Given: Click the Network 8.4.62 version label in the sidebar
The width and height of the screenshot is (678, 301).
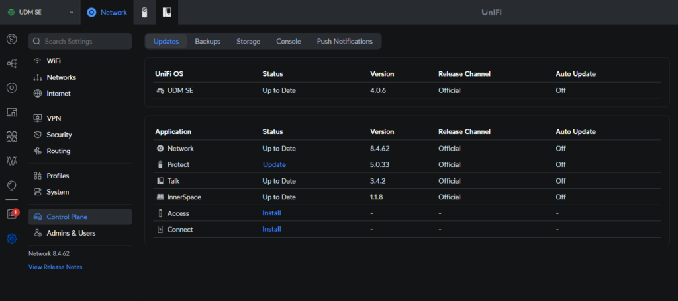Looking at the screenshot, I should tap(49, 253).
